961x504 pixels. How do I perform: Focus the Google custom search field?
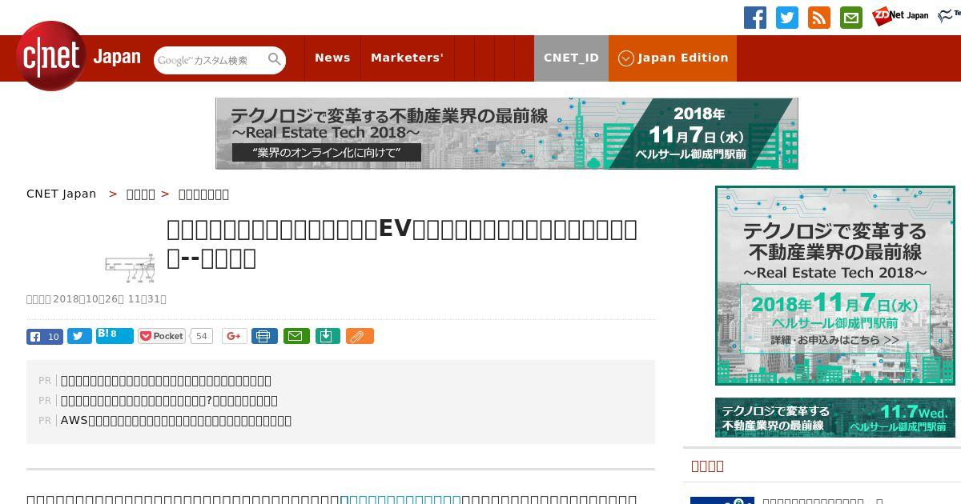[210, 60]
